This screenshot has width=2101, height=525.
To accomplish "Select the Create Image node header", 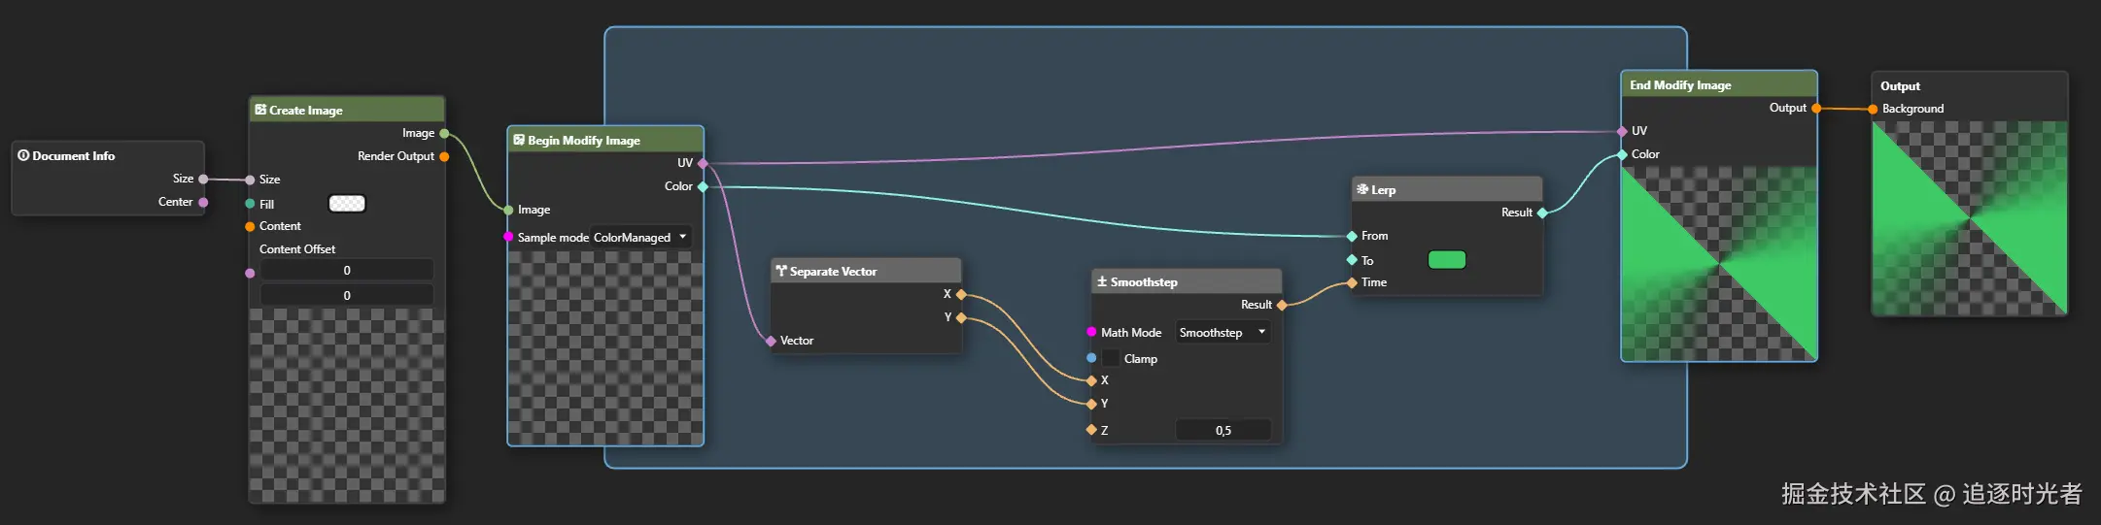I will [347, 109].
